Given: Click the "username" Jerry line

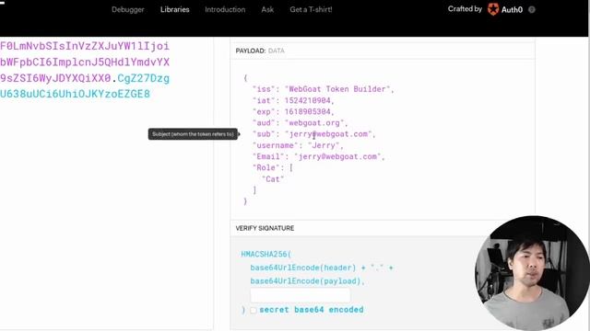Looking at the screenshot, I should [298, 145].
